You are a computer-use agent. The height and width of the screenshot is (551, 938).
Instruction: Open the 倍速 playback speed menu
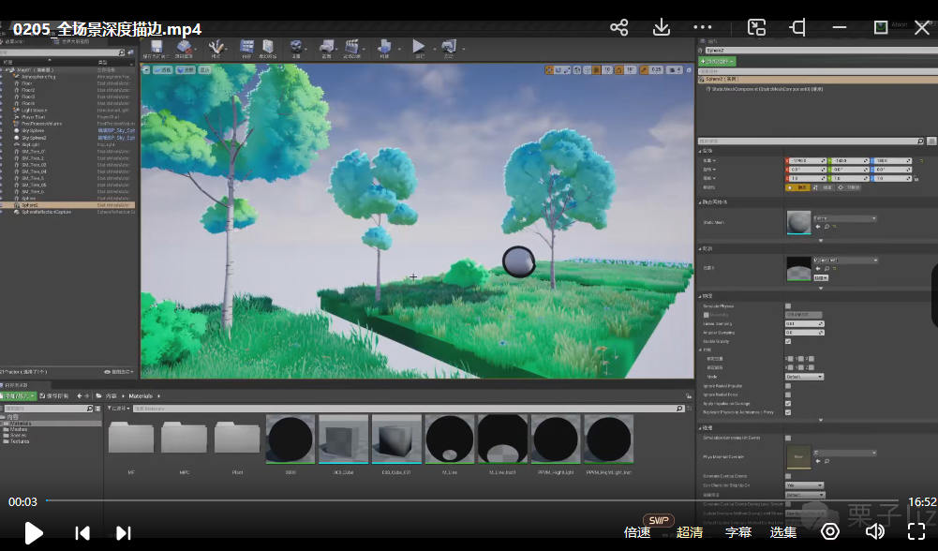[637, 532]
